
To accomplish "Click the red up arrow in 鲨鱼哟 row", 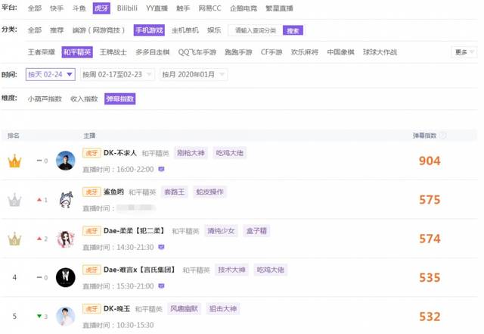I will (39, 200).
